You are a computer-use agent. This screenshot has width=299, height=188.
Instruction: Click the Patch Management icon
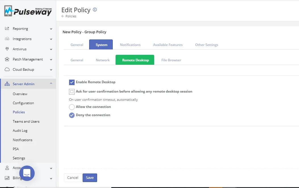[x=7, y=59]
